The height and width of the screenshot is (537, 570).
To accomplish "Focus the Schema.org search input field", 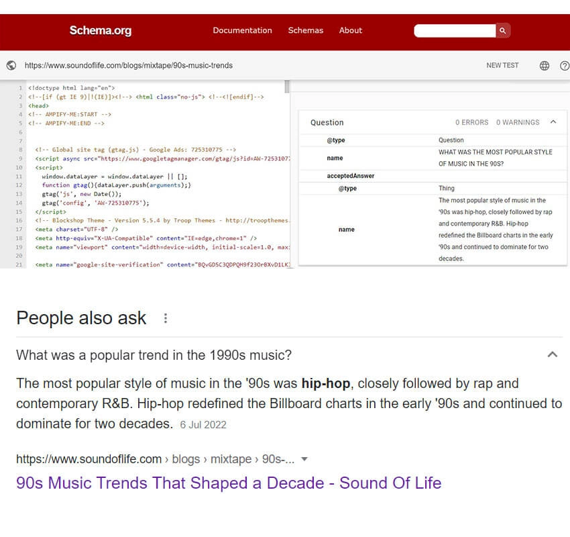I will (455, 31).
